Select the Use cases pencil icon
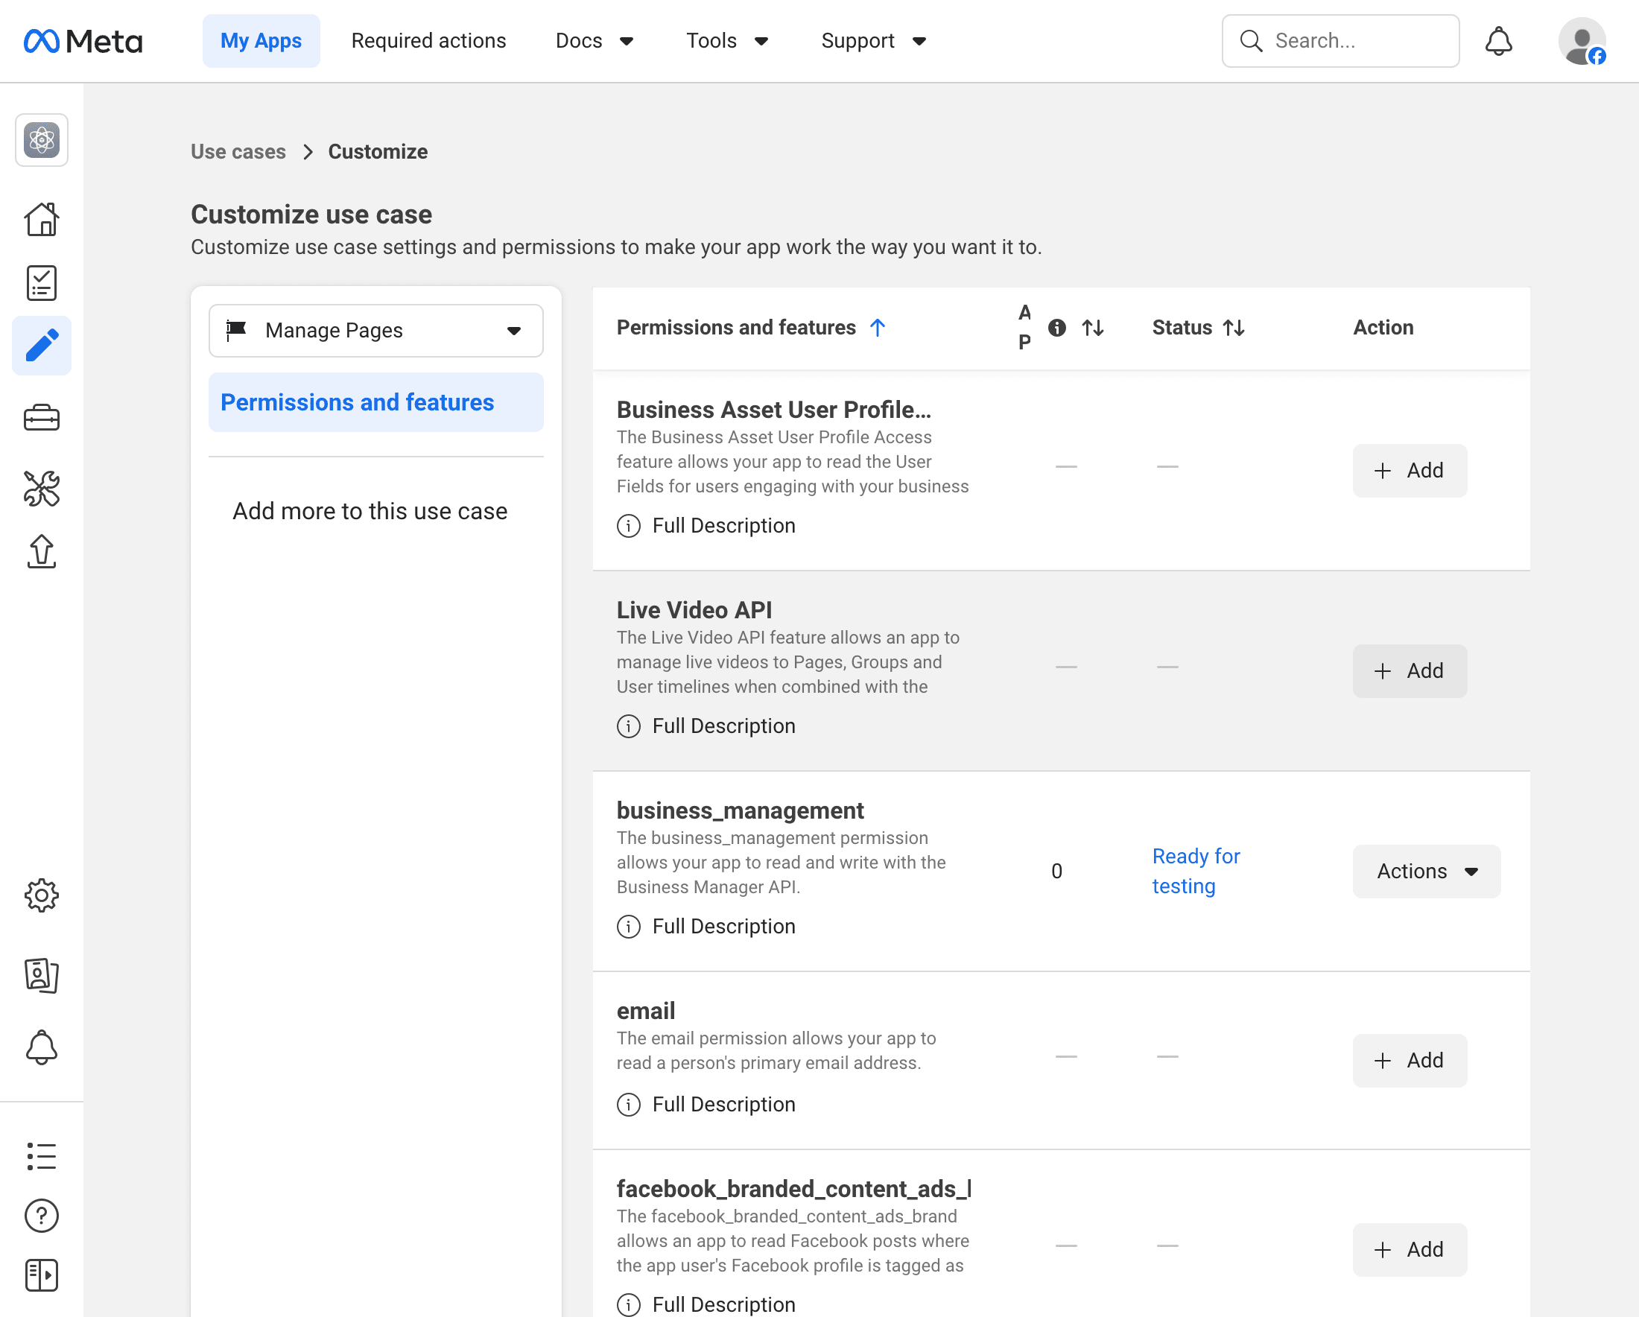1639x1317 pixels. click(x=42, y=346)
